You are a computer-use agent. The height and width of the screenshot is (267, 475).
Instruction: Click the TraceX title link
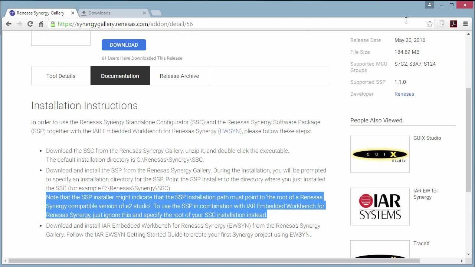tap(422, 243)
